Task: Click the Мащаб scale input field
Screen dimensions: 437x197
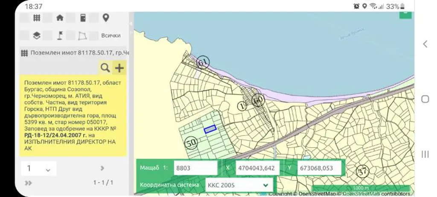Action: [x=195, y=168]
